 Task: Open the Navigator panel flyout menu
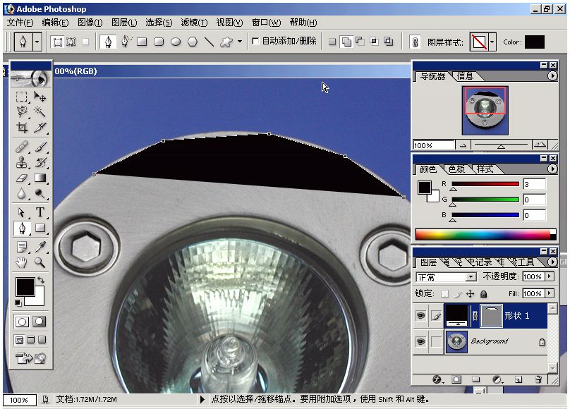(552, 76)
